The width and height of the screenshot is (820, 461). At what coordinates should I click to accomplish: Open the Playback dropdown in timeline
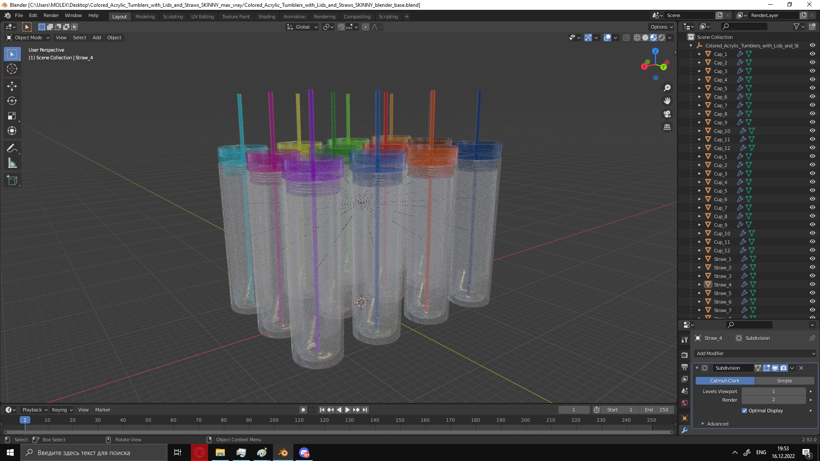click(x=35, y=410)
